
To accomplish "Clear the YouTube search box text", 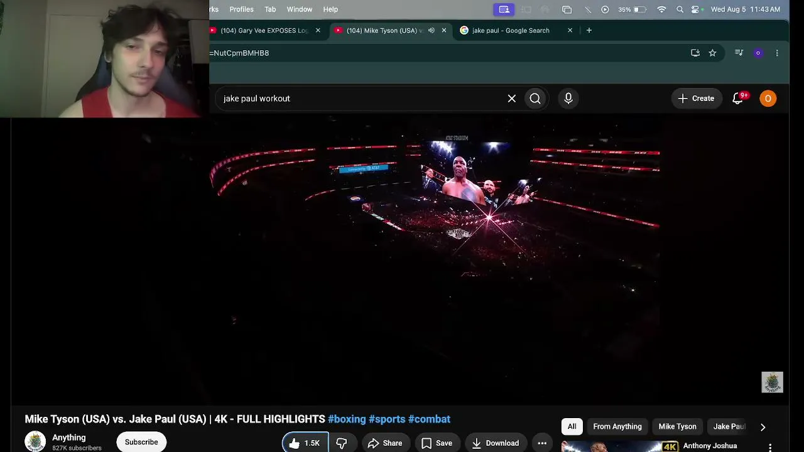I will click(x=512, y=99).
